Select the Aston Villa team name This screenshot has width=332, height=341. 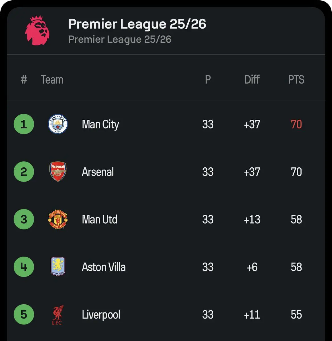click(x=104, y=267)
